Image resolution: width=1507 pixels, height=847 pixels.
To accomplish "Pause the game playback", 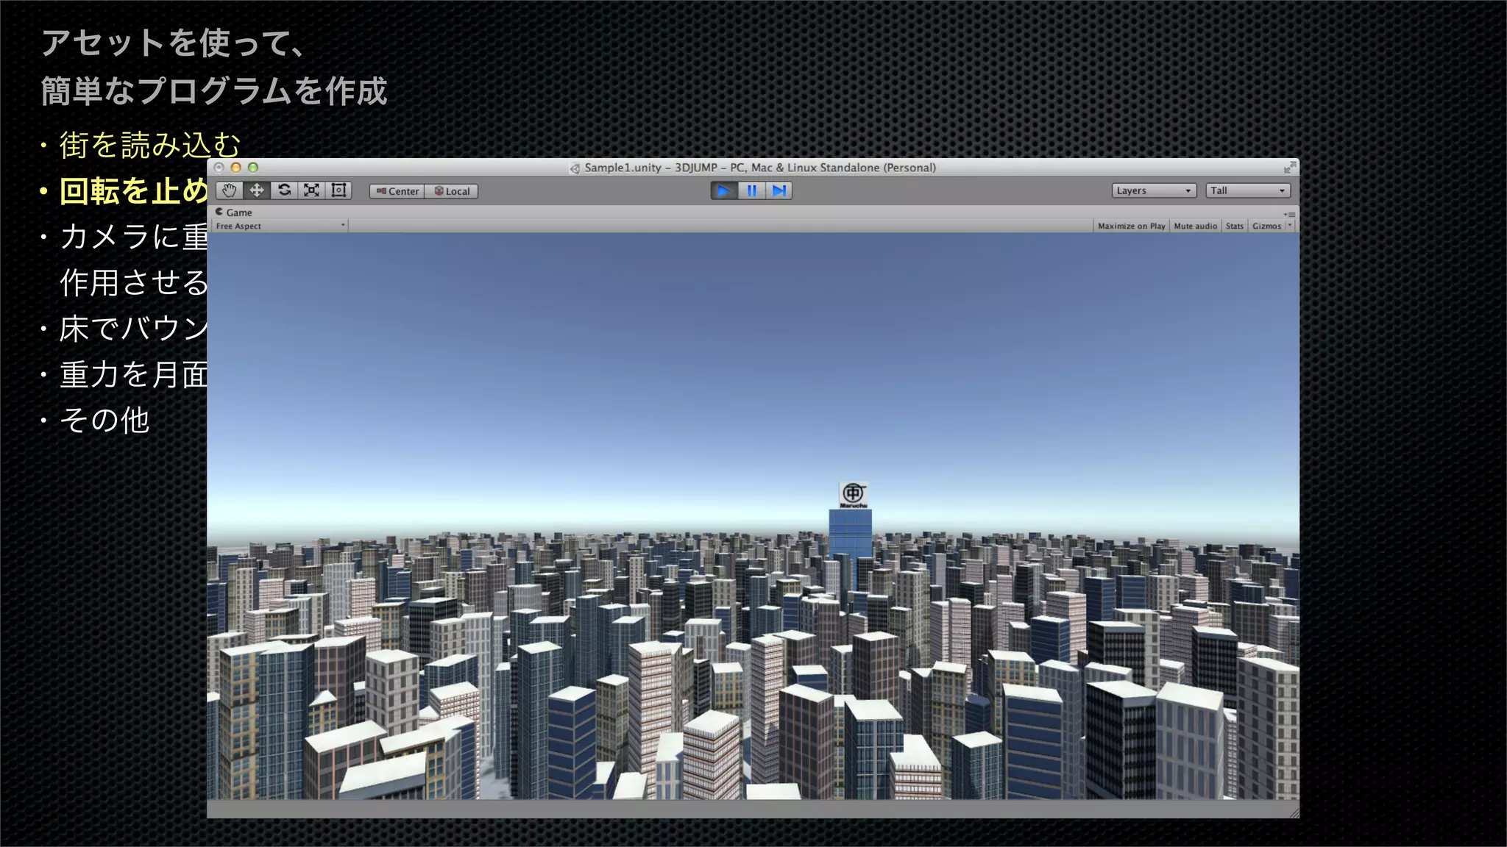I will coord(751,191).
